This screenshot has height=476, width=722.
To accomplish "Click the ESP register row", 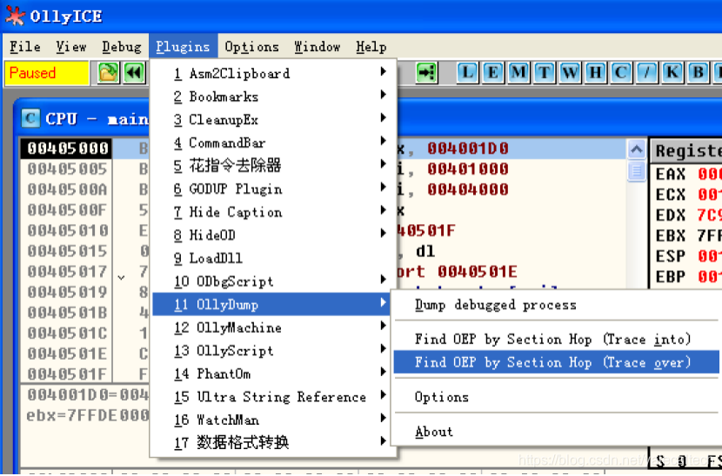I will tap(686, 255).
